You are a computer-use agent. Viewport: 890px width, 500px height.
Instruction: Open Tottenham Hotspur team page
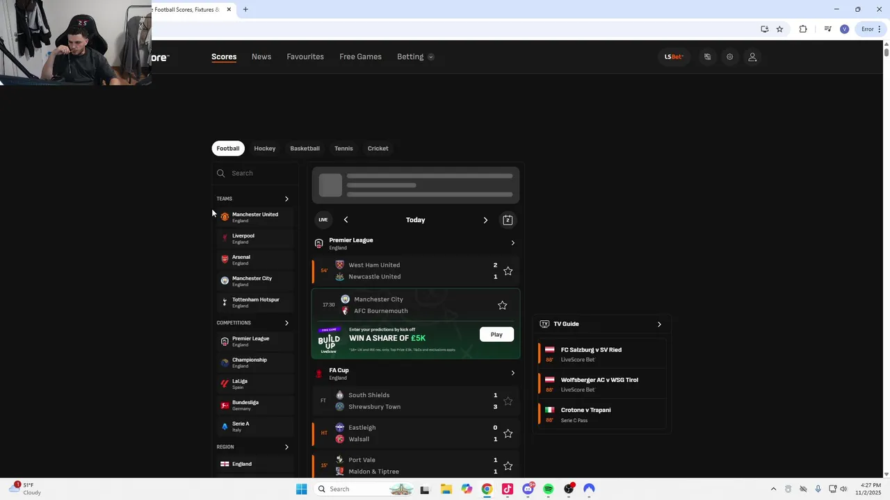click(x=254, y=302)
